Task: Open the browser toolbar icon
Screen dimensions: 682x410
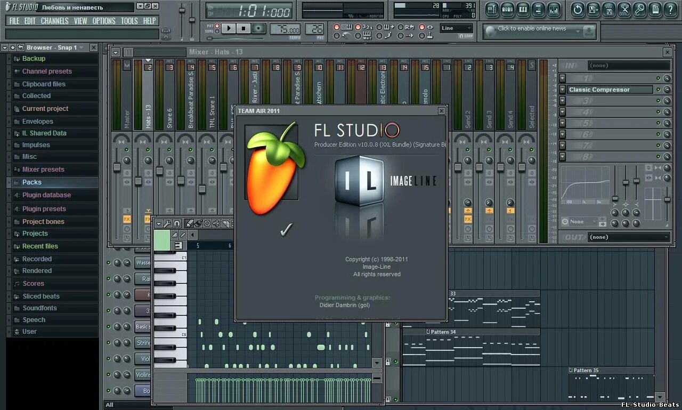Action: coord(539,9)
